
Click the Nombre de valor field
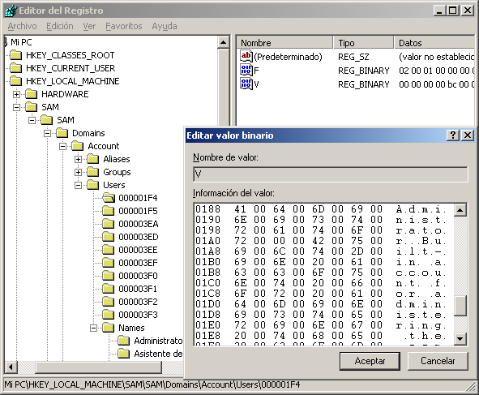[x=331, y=174]
